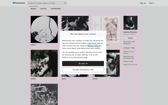Open the Zoom album title
This screenshot has width=168, height=105.
pos(95,79)
